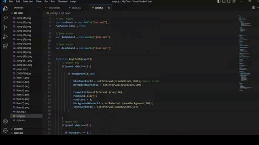This screenshot has width=259, height=145.
Task: Click the editor more actions ellipsis
Action: click(x=258, y=8)
